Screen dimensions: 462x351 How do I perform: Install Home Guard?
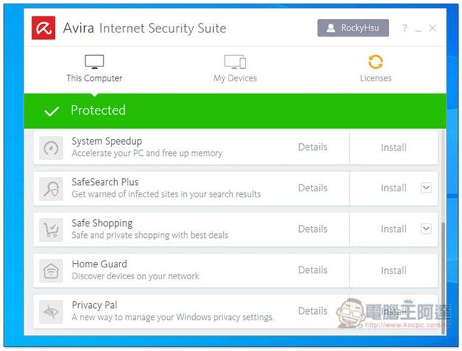click(x=393, y=270)
